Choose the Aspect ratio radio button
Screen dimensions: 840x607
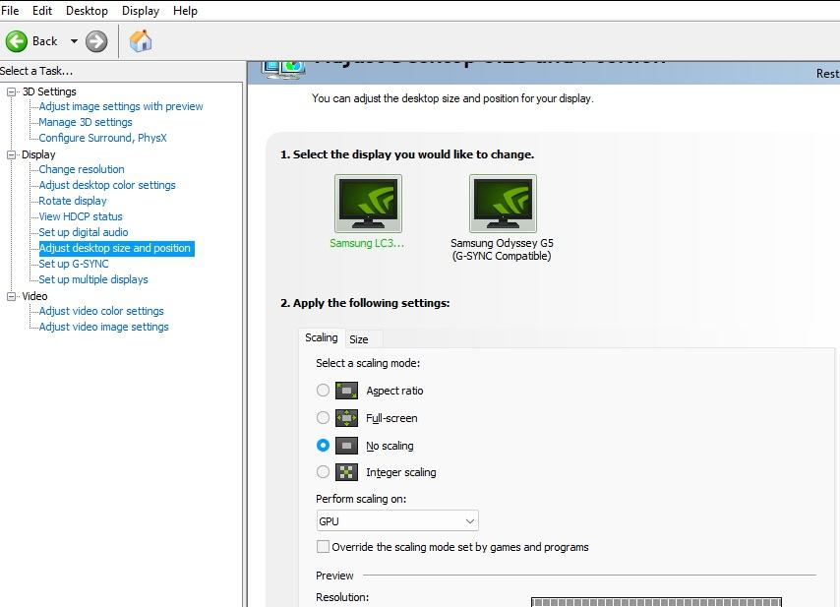323,390
